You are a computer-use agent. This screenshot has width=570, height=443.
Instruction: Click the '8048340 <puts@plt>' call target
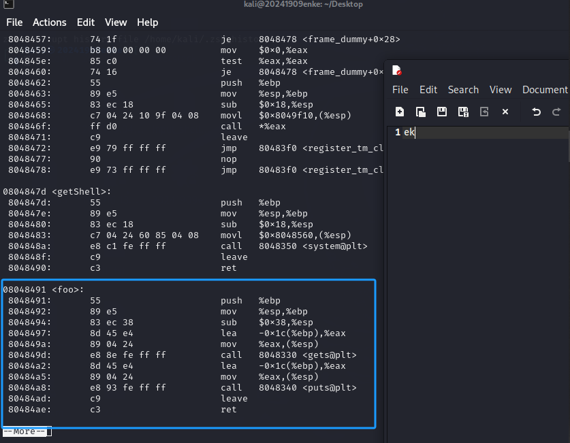(308, 388)
